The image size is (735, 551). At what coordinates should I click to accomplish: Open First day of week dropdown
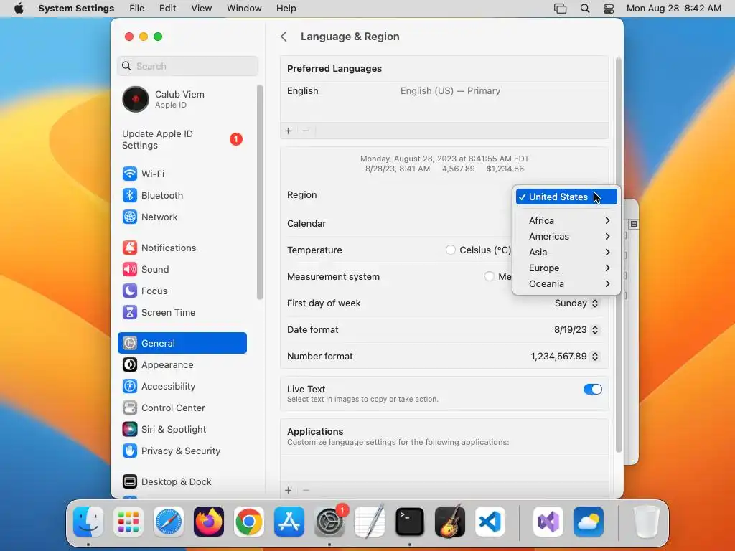point(576,303)
